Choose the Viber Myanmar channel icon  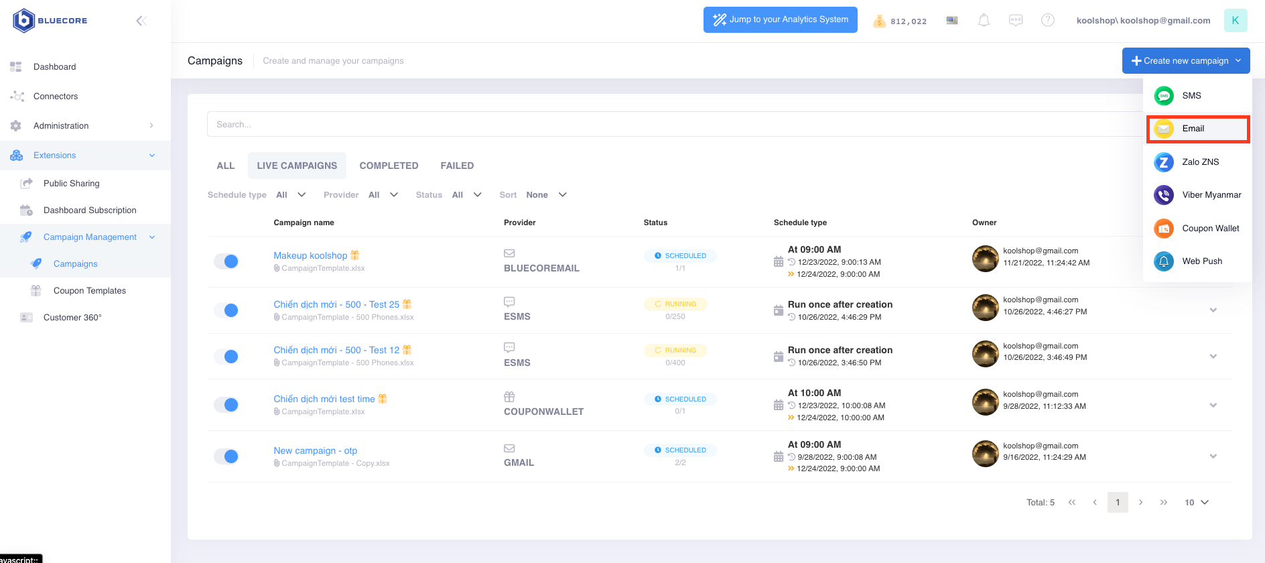tap(1164, 195)
